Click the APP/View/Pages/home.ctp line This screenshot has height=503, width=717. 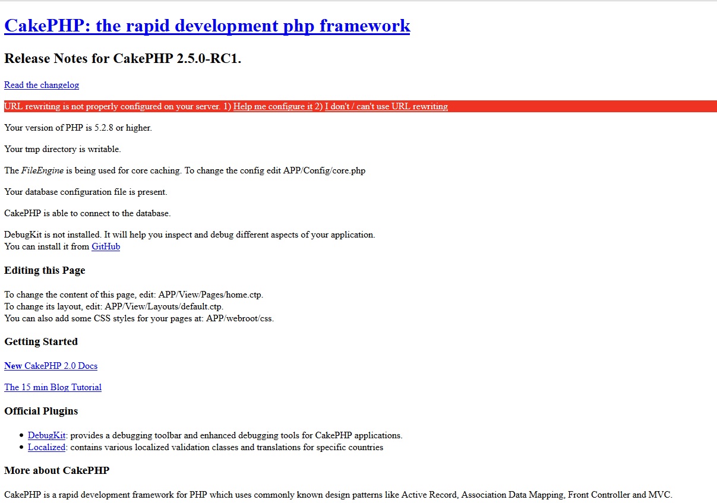(x=134, y=295)
